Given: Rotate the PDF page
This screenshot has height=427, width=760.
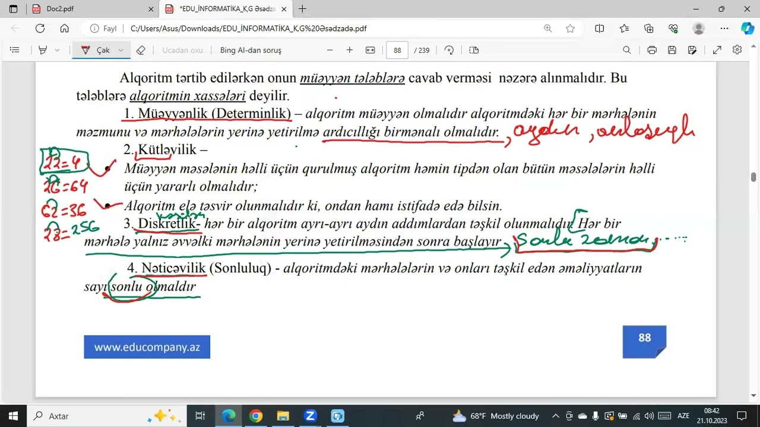Looking at the screenshot, I should pyautogui.click(x=449, y=50).
